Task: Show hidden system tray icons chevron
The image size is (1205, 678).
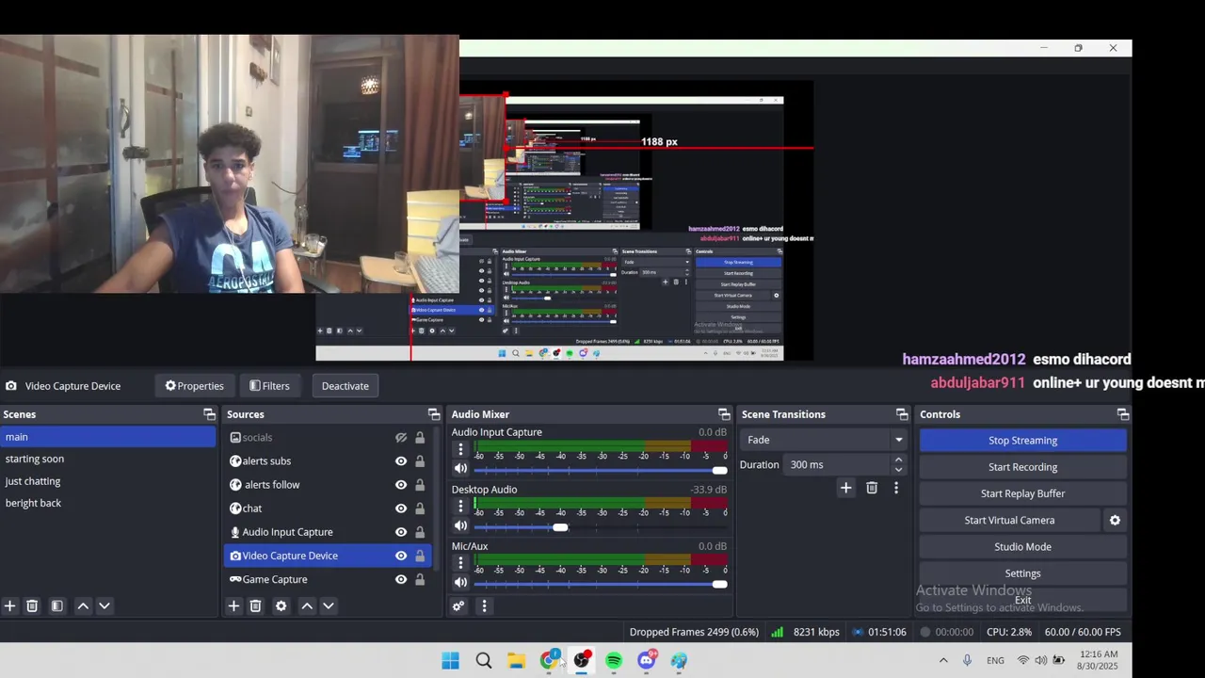Action: click(x=943, y=661)
